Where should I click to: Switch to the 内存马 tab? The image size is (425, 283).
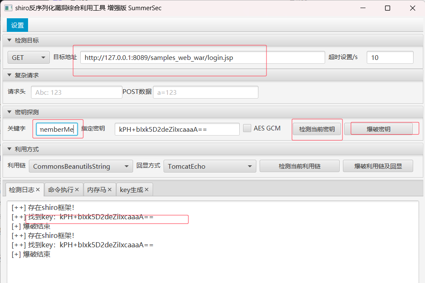coord(96,190)
